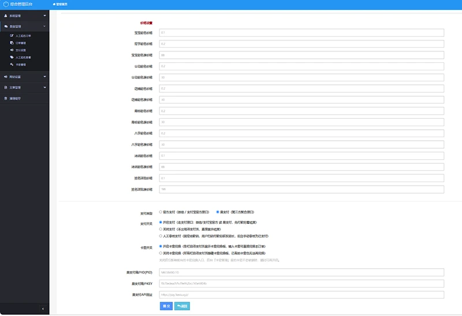Focus the 姓名详批价格 input field
The width and height of the screenshot is (462, 316).
coord(301,178)
